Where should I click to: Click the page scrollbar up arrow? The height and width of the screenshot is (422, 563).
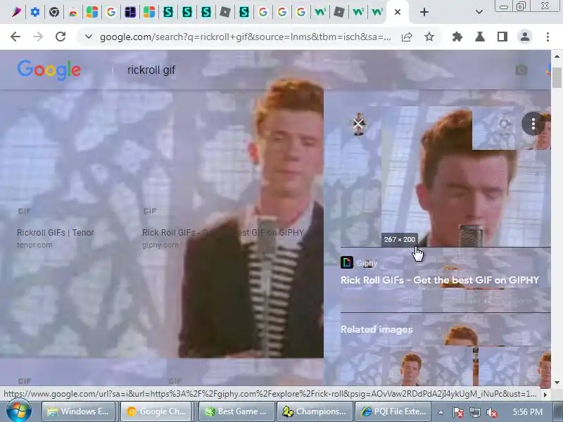[x=557, y=56]
